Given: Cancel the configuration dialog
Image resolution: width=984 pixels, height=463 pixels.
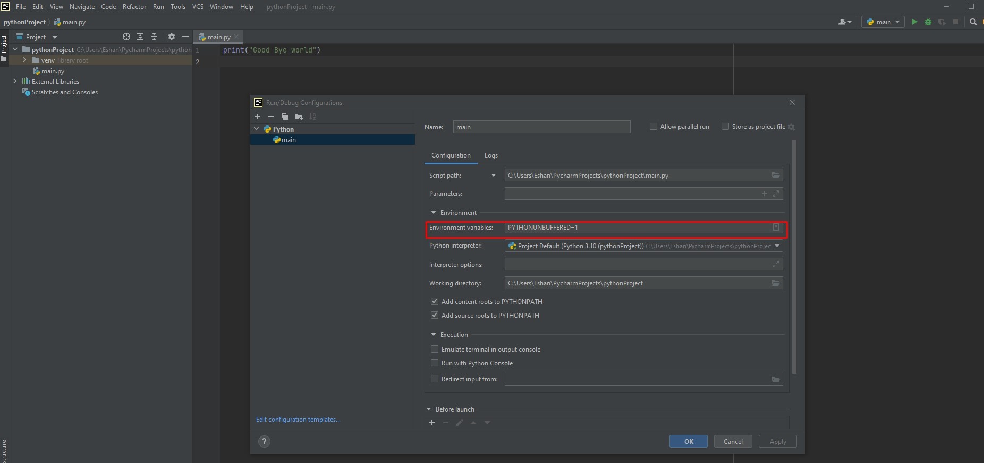Looking at the screenshot, I should 733,441.
